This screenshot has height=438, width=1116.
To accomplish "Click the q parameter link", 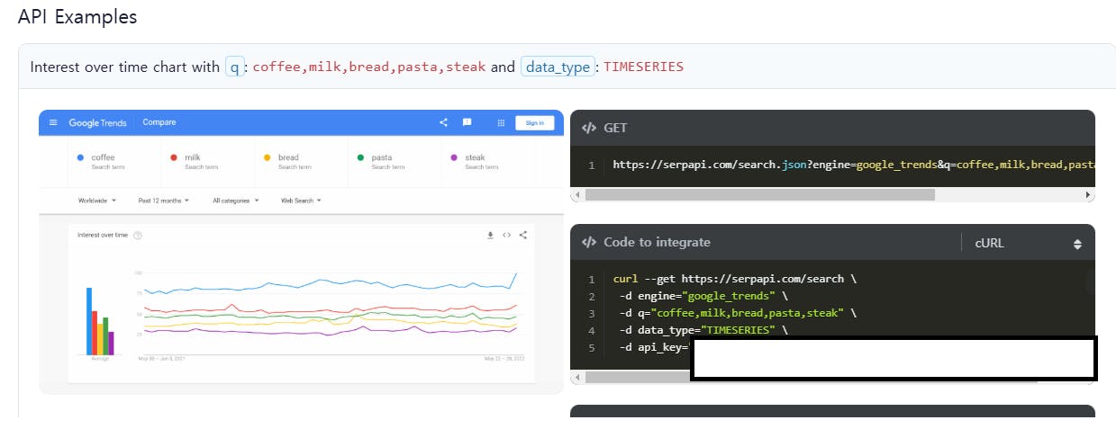I will click(x=235, y=67).
